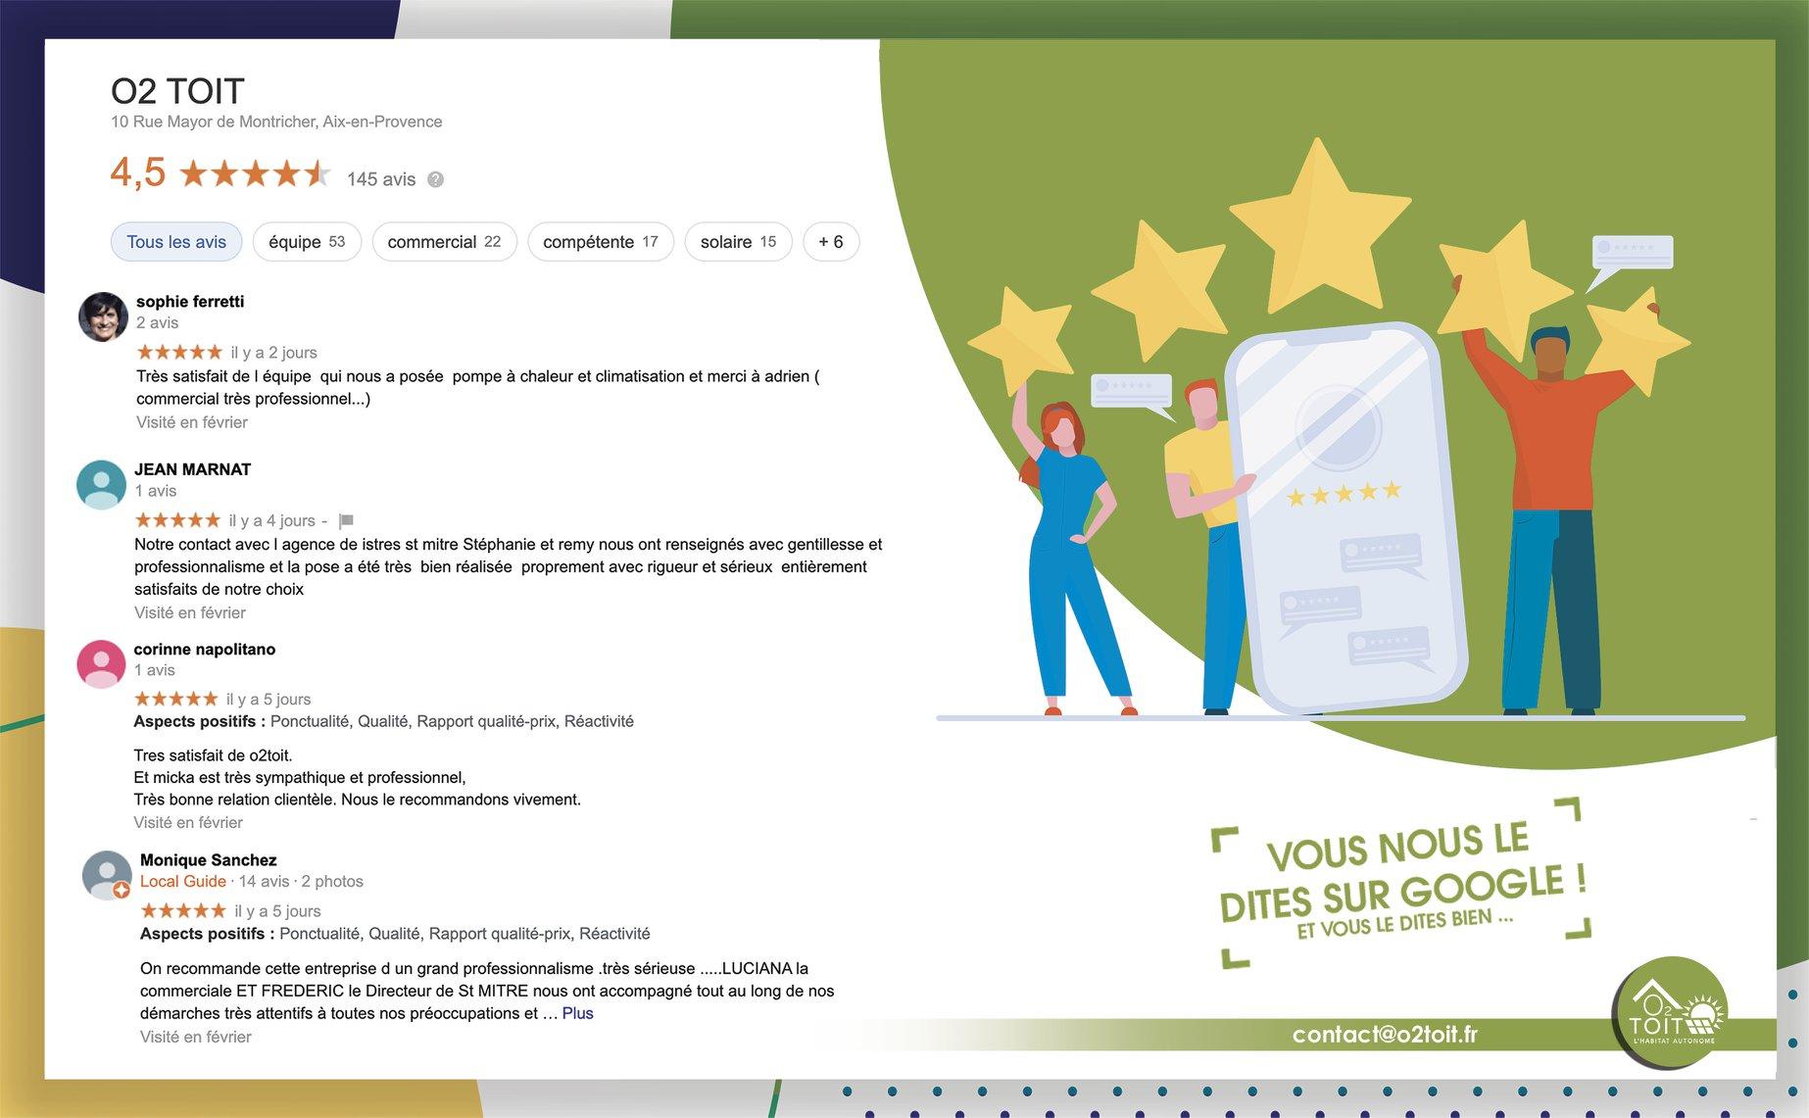This screenshot has height=1118, width=1809.
Task: Expand the + 6 additional filters
Action: [831, 242]
